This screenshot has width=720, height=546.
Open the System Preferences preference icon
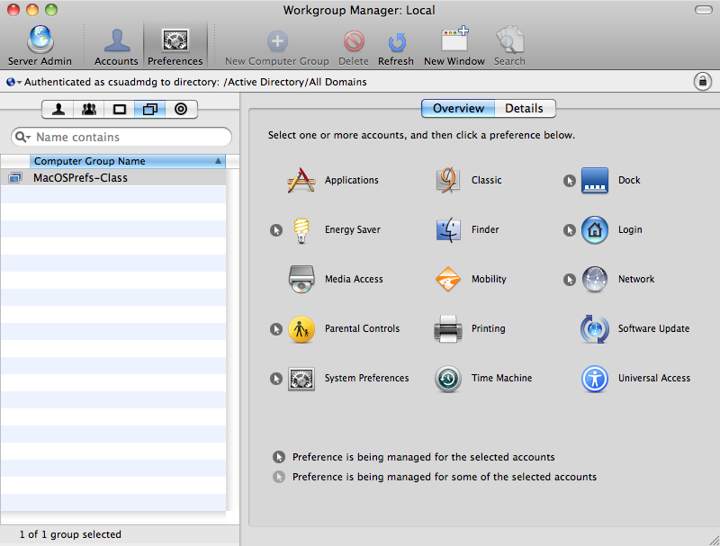(301, 379)
